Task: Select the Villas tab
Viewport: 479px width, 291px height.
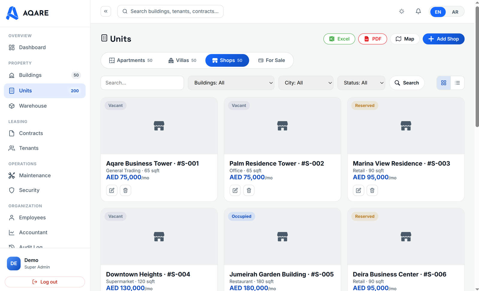Action: [182, 60]
